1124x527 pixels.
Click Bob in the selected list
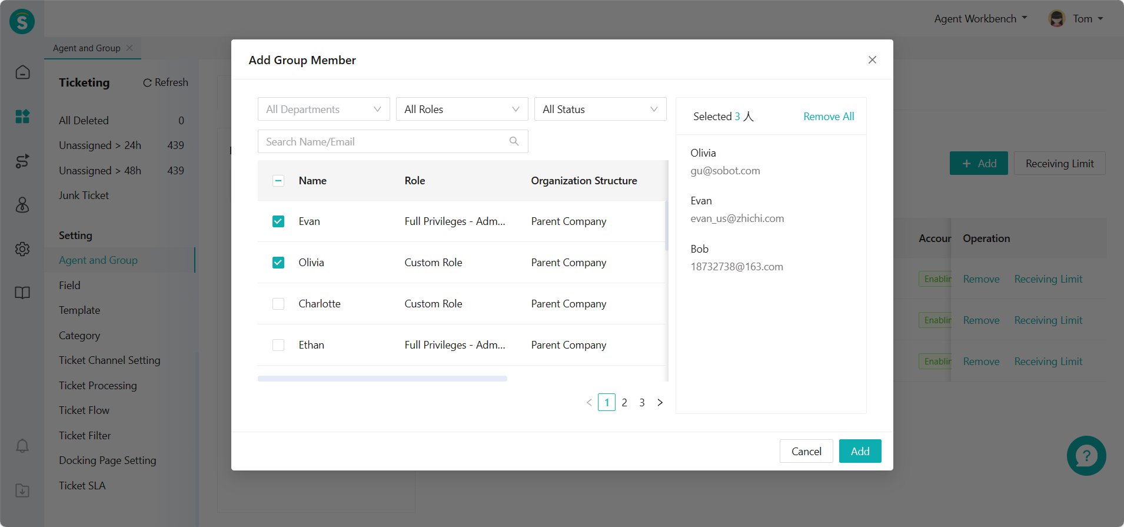click(x=699, y=248)
